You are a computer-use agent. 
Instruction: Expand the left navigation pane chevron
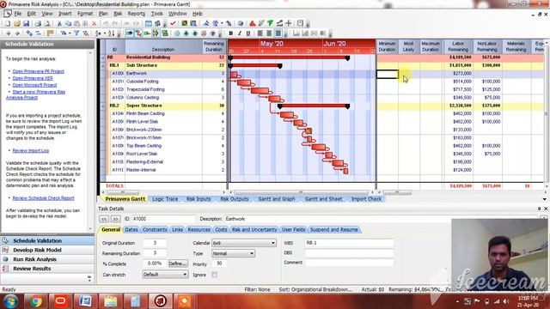coord(89,278)
